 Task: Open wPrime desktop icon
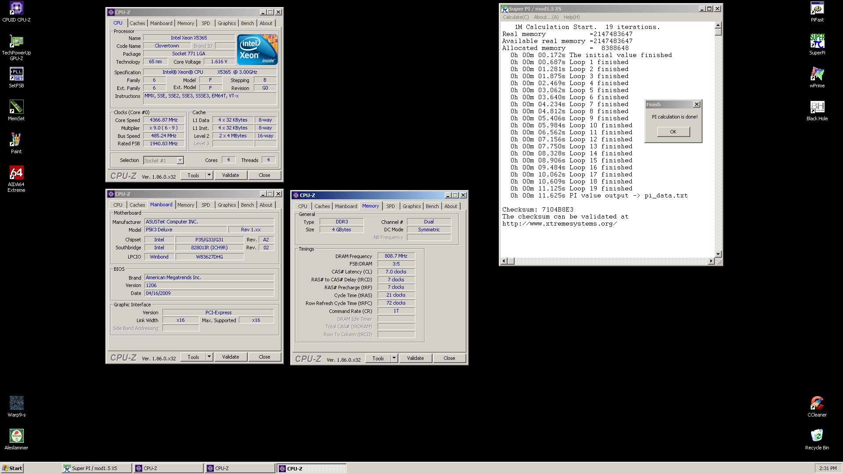pos(817,78)
